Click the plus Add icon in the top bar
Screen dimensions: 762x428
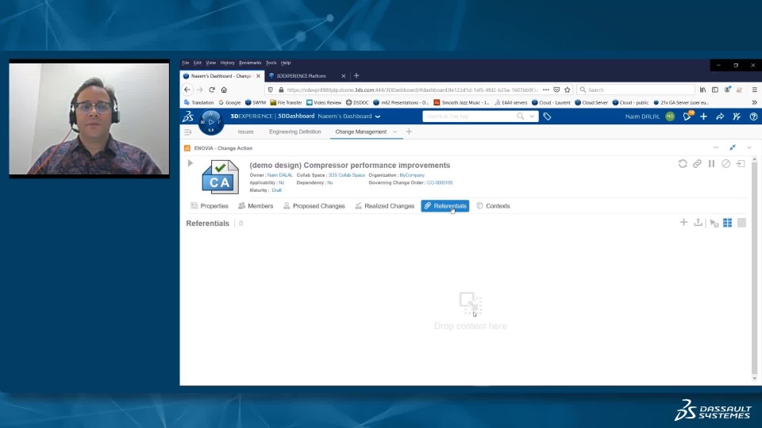pyautogui.click(x=704, y=117)
